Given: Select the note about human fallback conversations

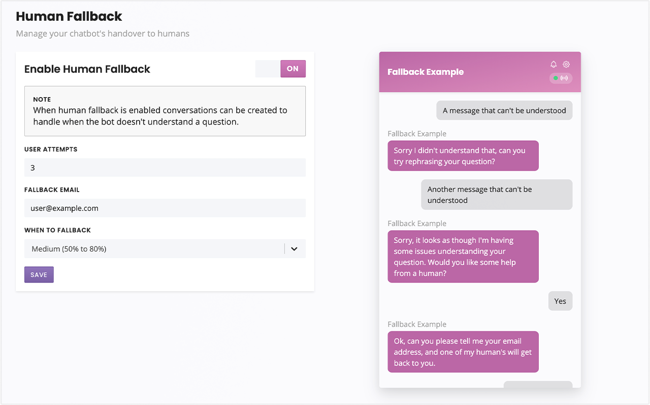Looking at the screenshot, I should point(165,111).
